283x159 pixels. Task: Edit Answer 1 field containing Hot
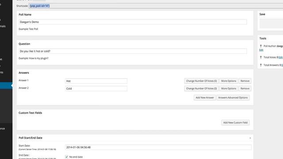pyautogui.click(x=96, y=81)
